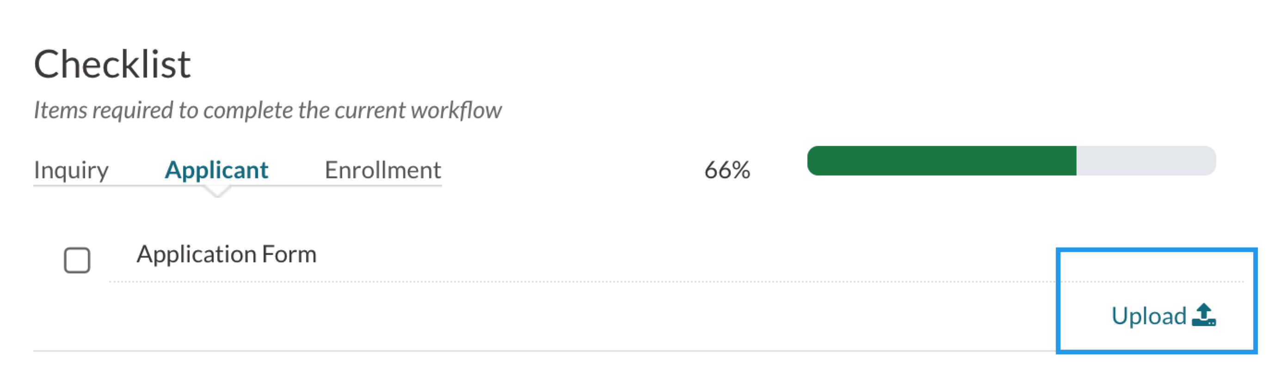1280x375 pixels.
Task: Open the Enrollment tab
Action: pos(382,170)
